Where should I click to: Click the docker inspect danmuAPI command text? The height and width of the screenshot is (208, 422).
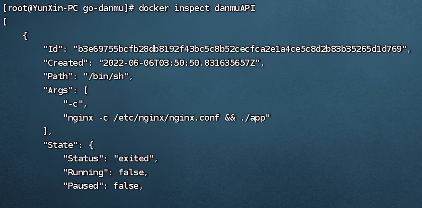click(197, 8)
